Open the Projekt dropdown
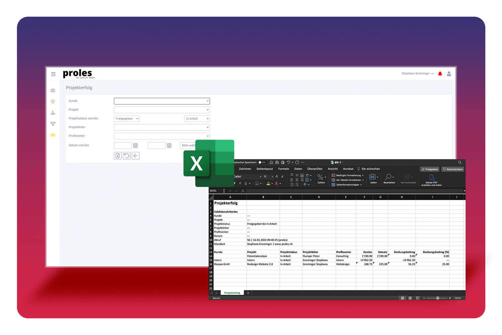This screenshot has height=335, width=502. [162, 110]
